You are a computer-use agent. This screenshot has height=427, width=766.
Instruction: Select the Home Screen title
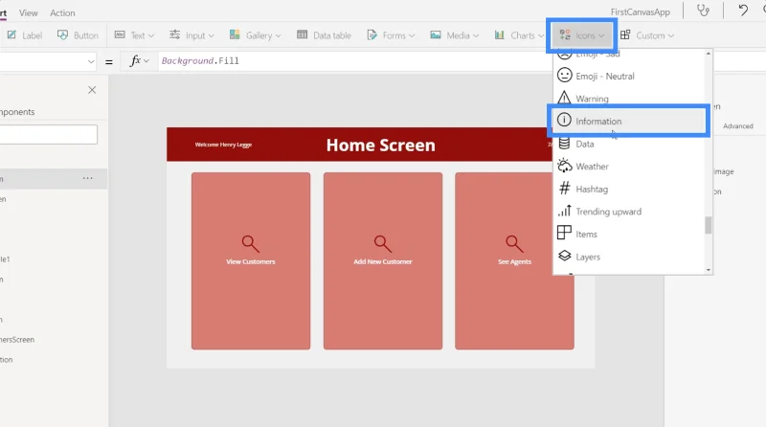tap(380, 146)
